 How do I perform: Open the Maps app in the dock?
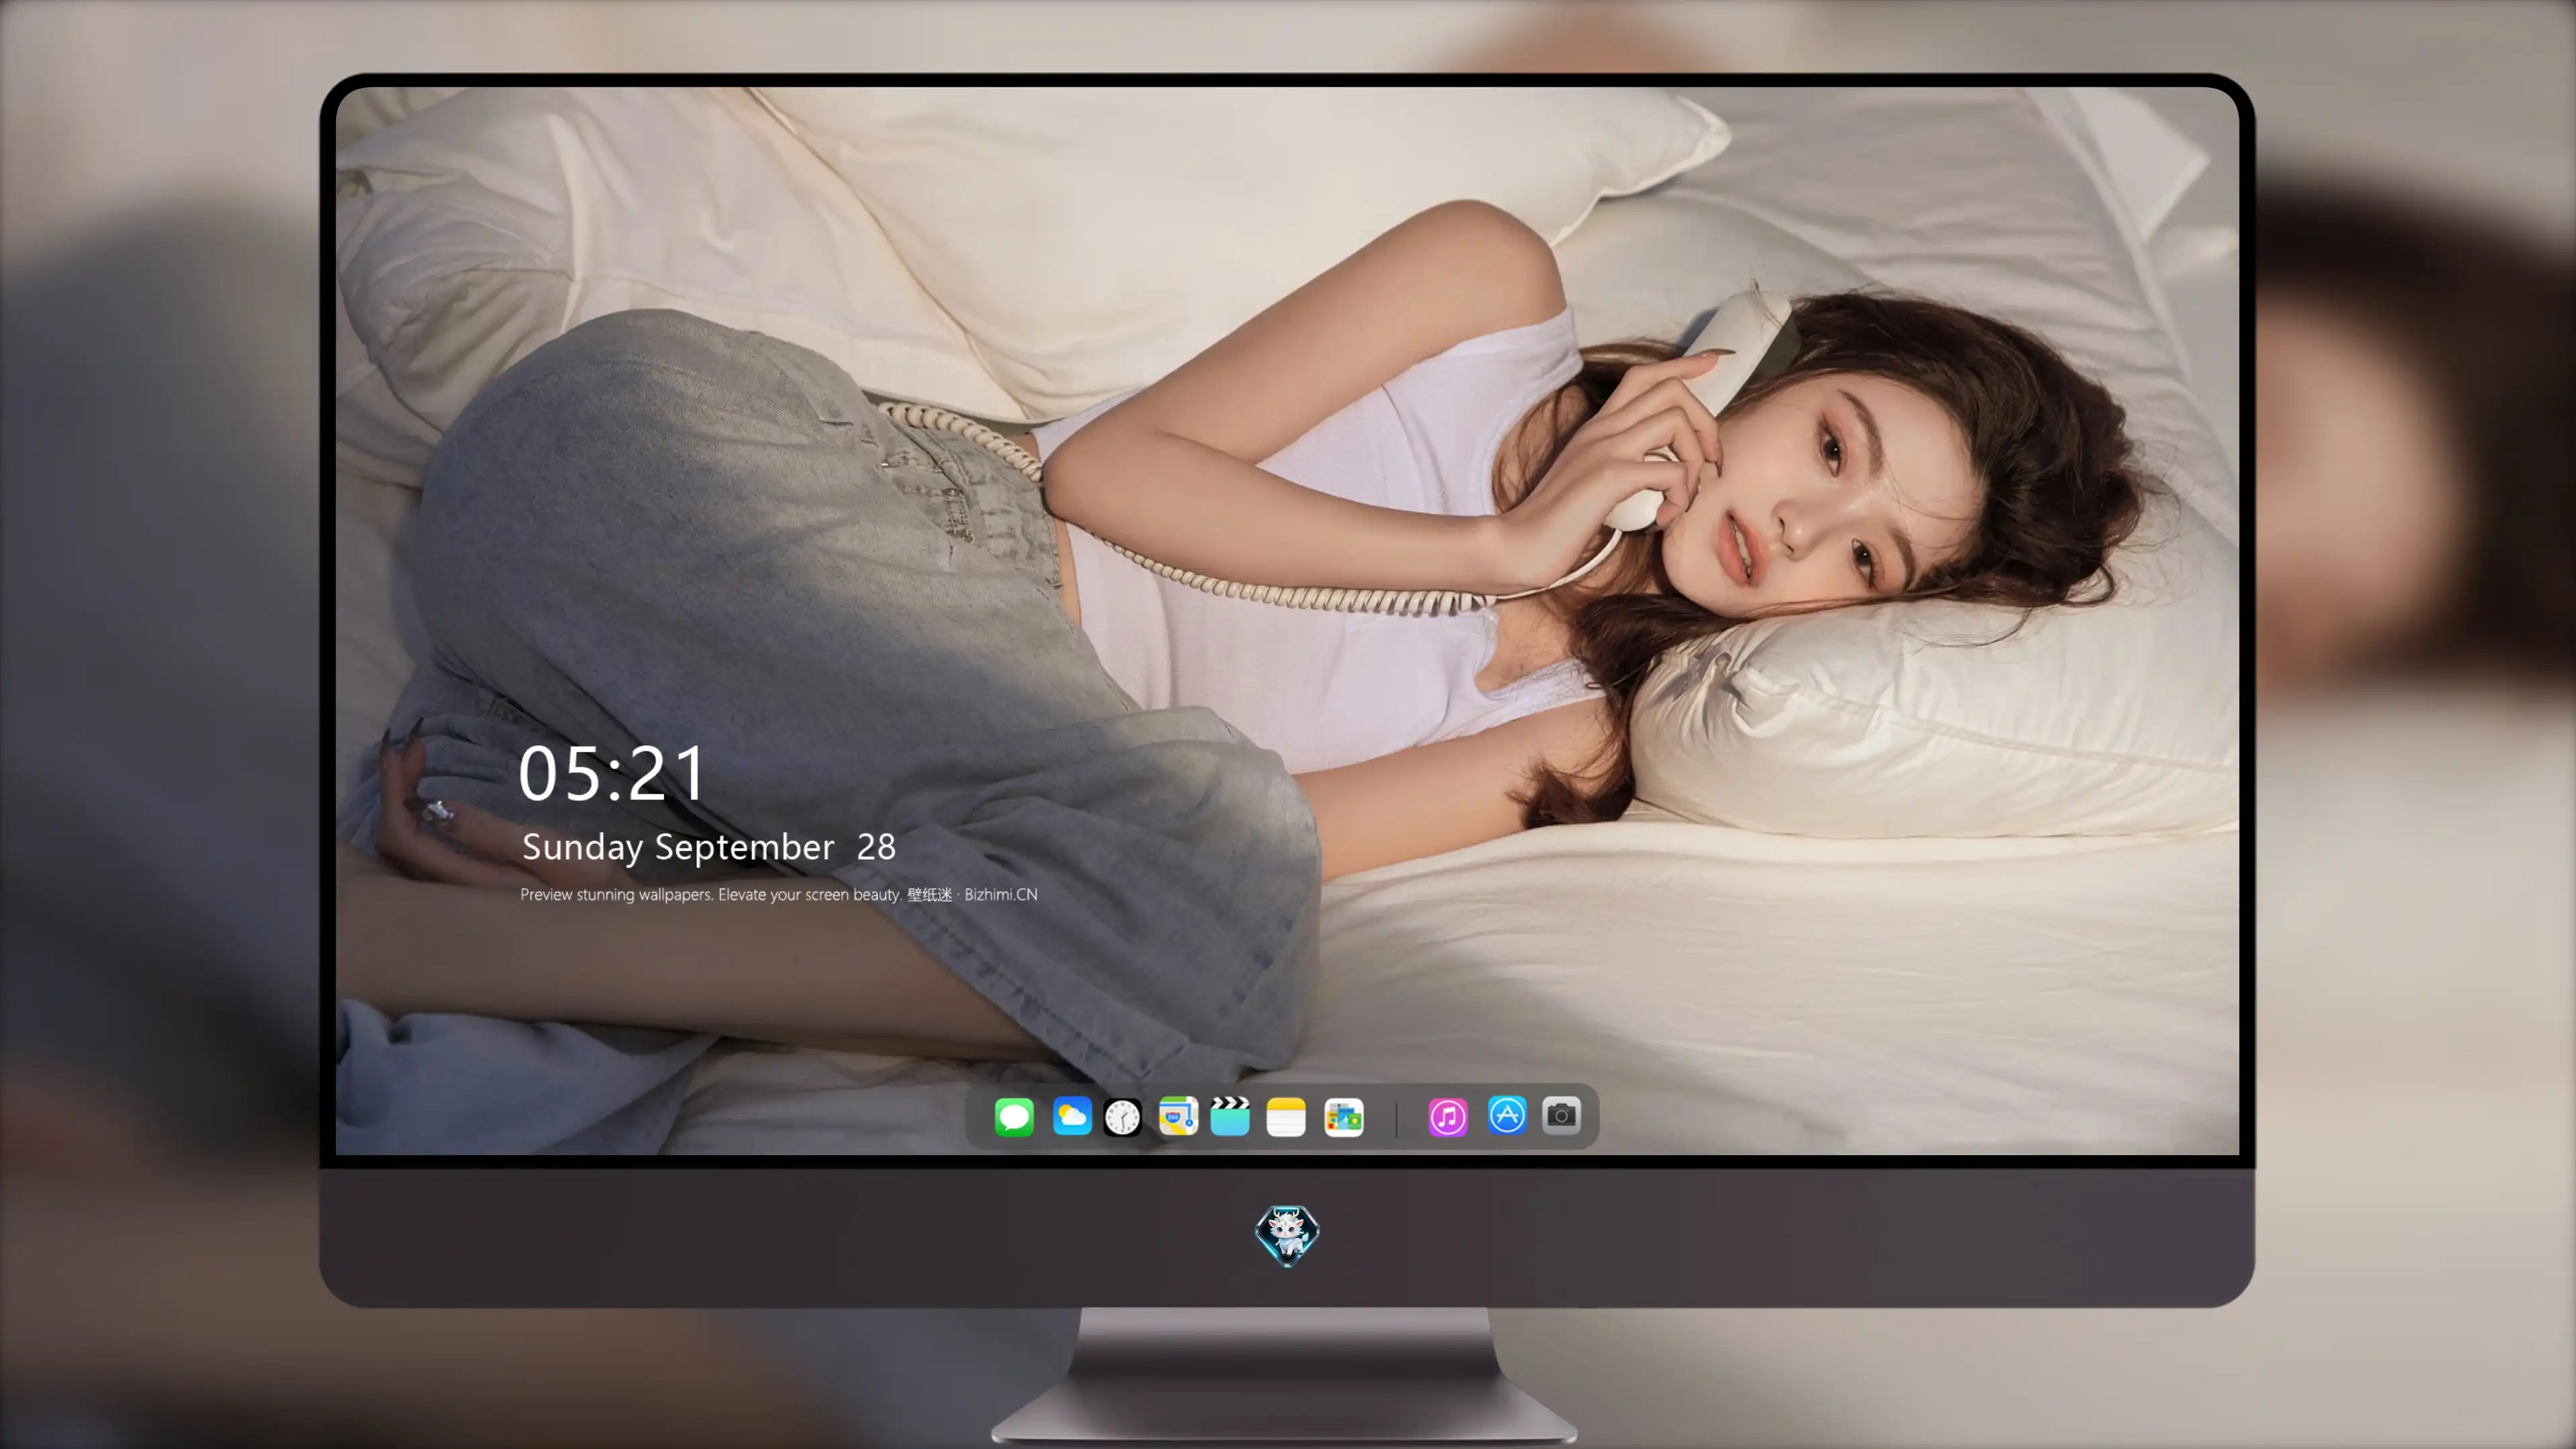[x=1178, y=1116]
